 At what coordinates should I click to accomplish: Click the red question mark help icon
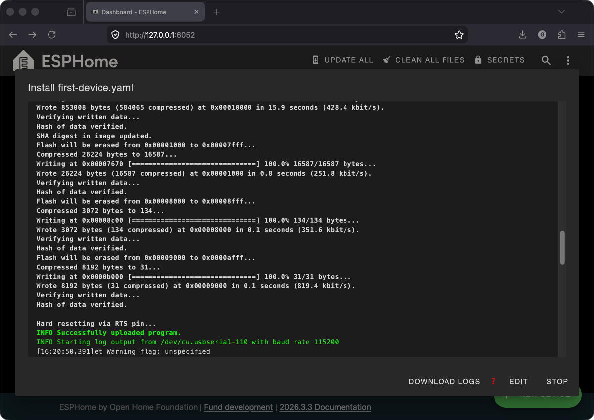tap(493, 381)
